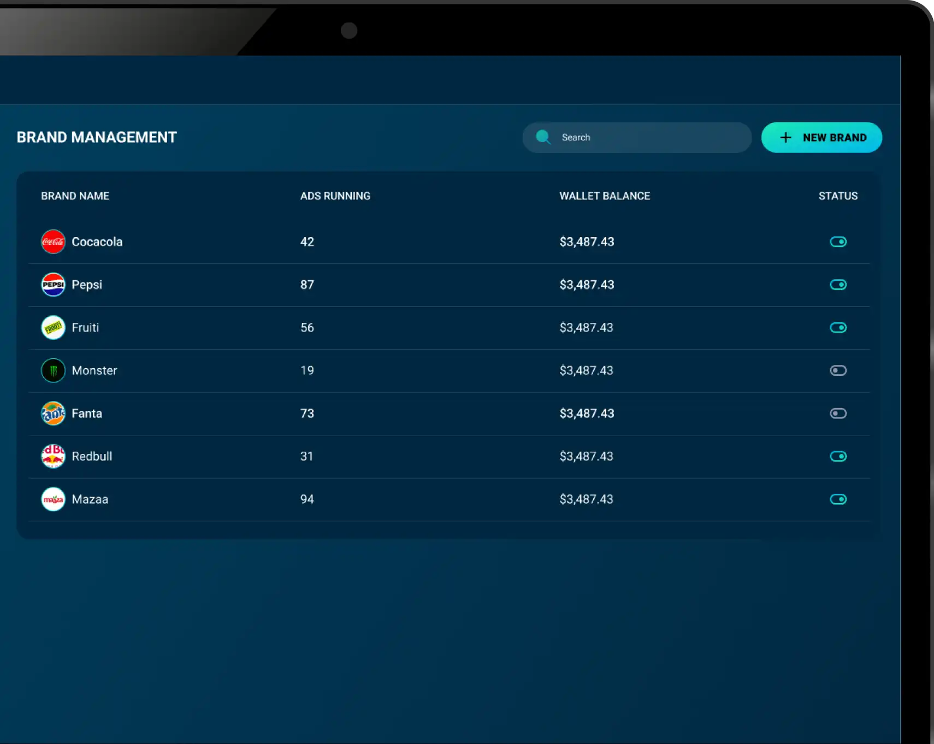Click the Monster brand logo
The image size is (934, 744).
pos(53,370)
